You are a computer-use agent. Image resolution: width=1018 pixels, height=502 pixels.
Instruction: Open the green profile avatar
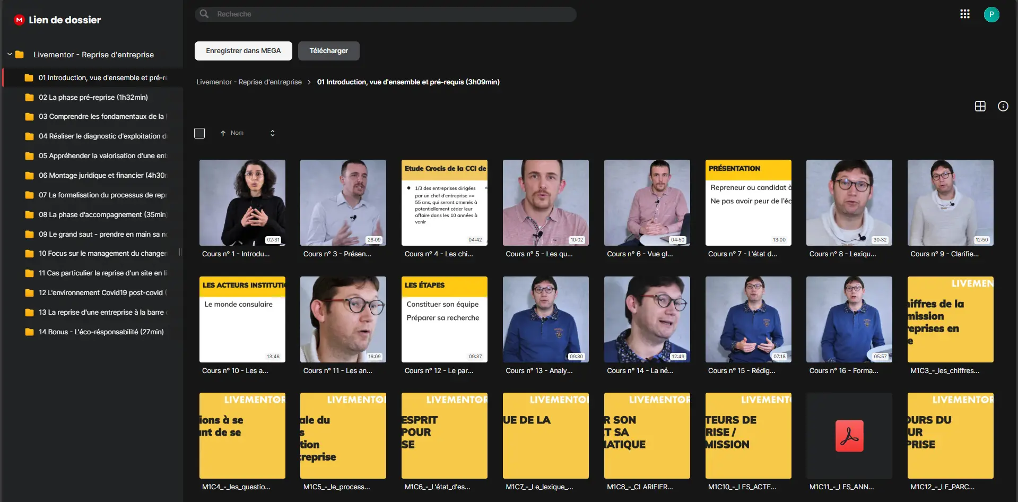(991, 14)
